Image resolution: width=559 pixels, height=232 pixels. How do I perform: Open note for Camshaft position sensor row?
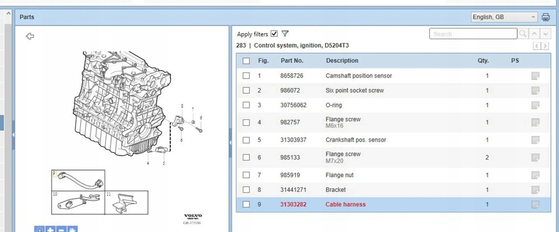535,75
